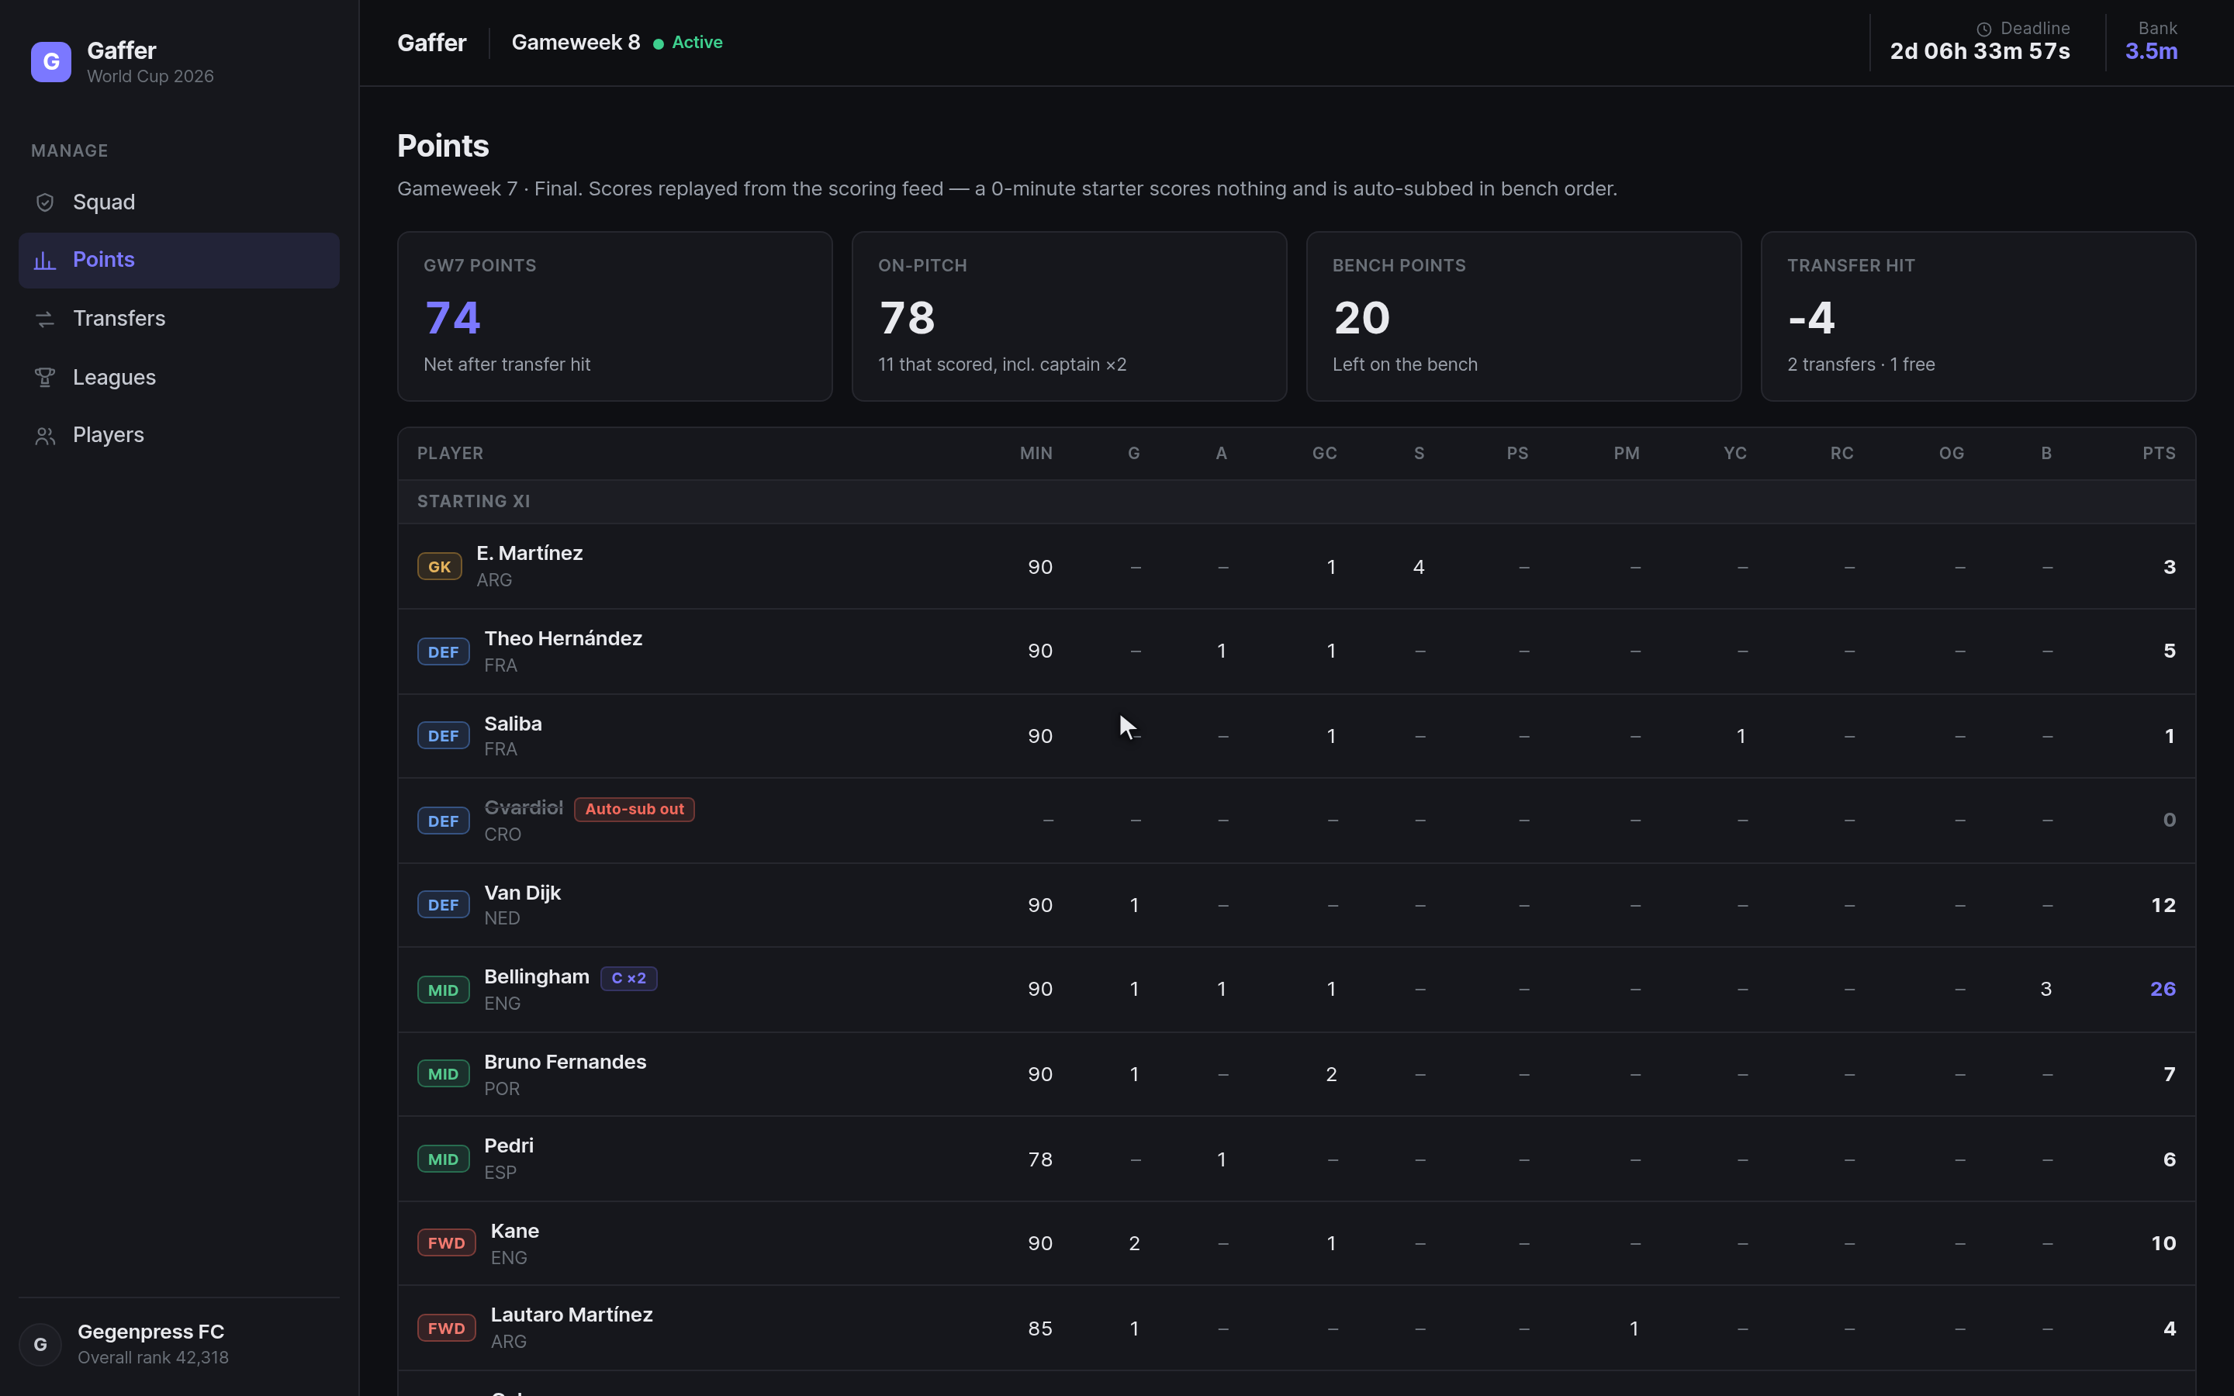
Task: Click the Gaffer G logo icon
Action: point(50,62)
